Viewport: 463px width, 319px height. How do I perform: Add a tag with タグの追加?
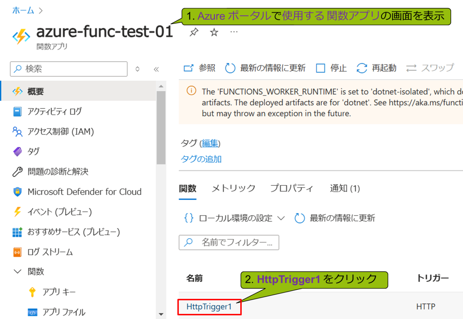201,159
